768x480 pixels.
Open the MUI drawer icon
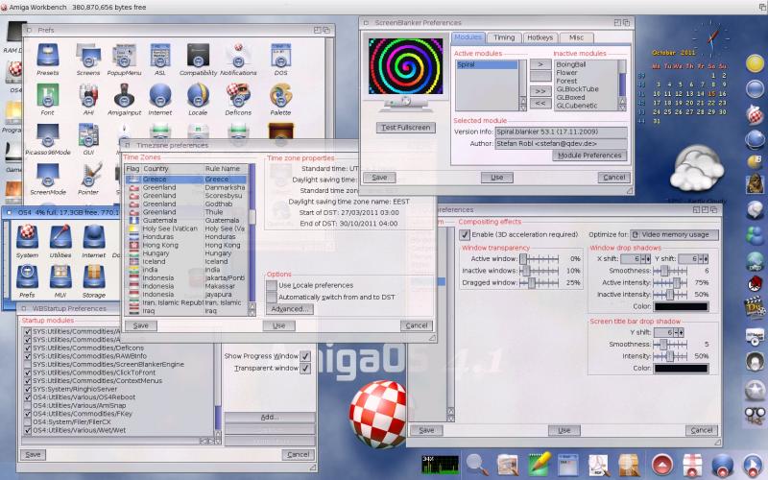61,278
